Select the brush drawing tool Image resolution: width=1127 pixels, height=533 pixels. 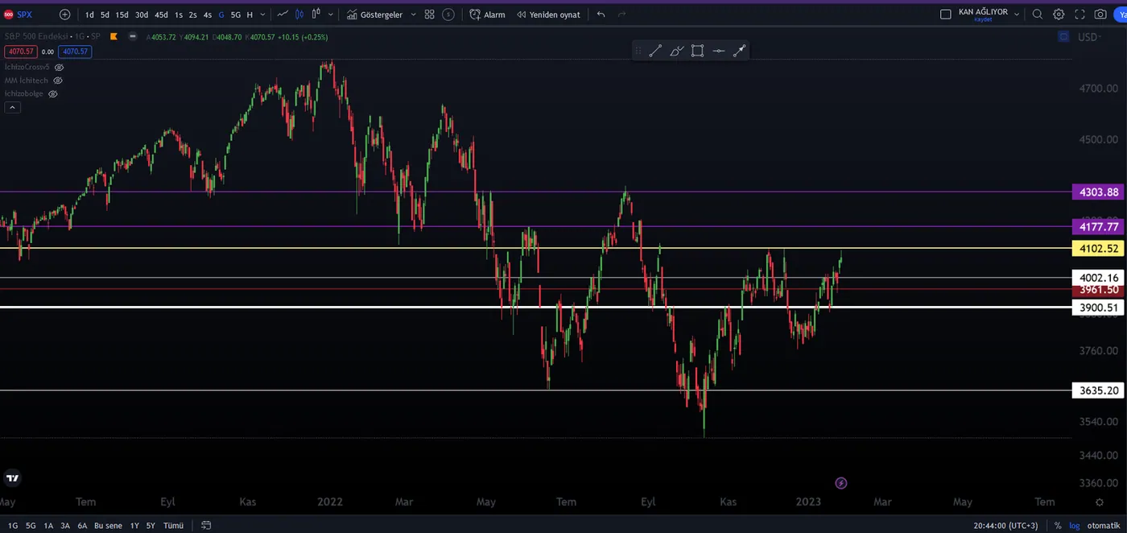(676, 51)
